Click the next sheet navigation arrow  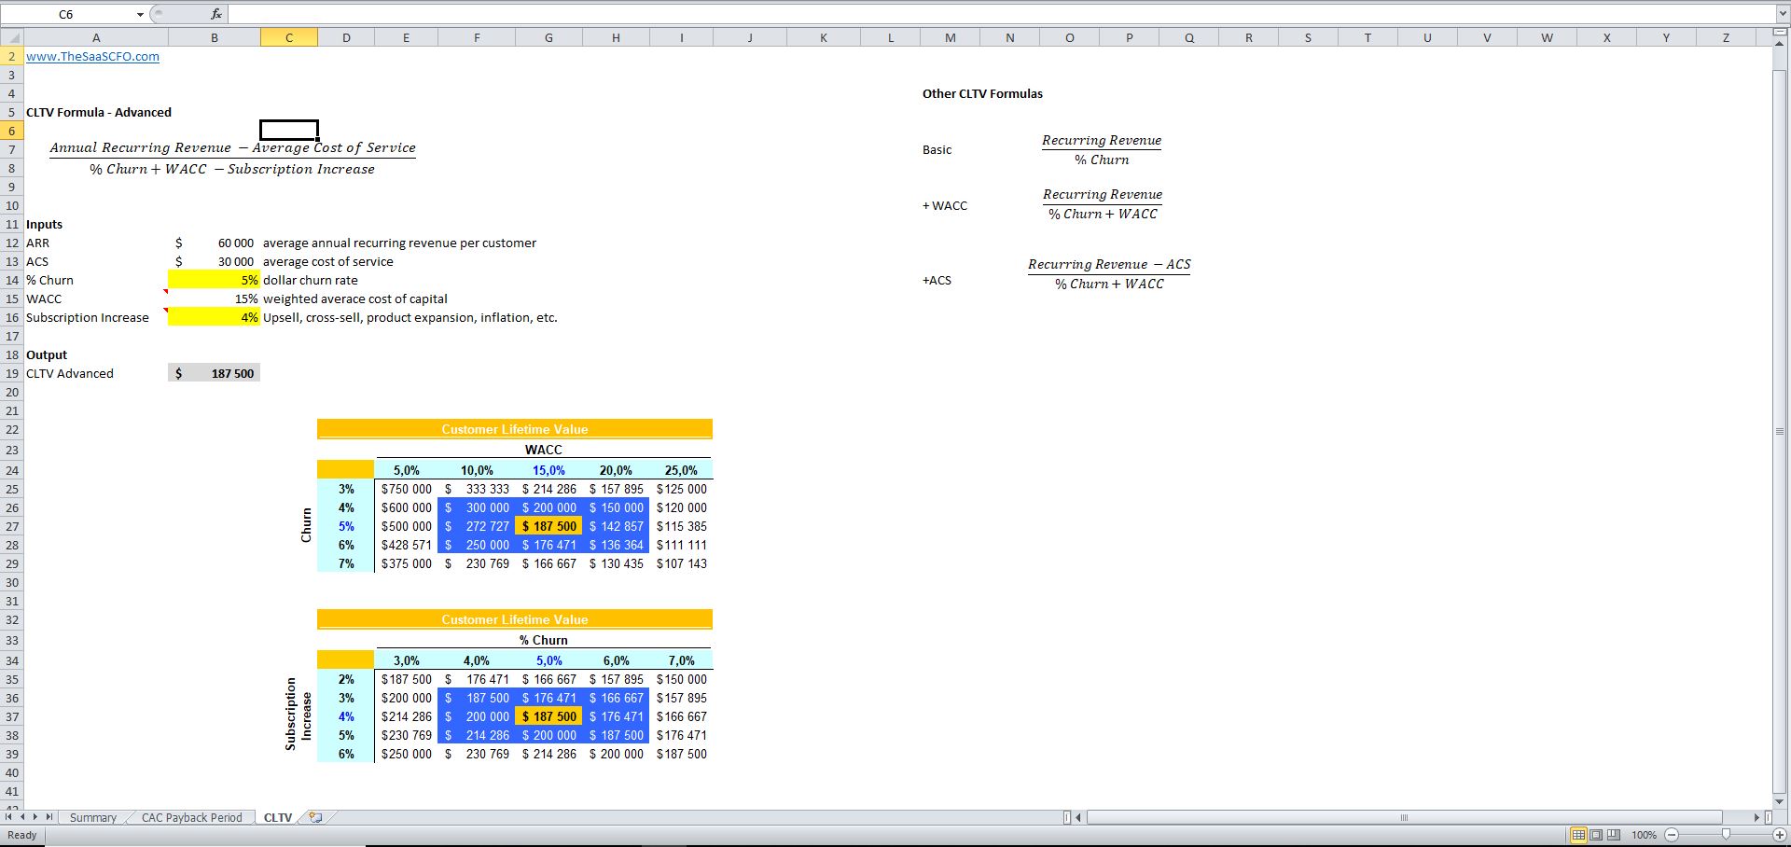coord(34,817)
